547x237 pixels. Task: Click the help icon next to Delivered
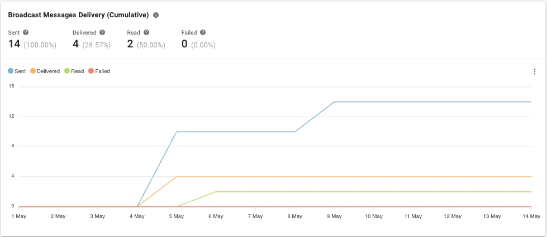102,33
